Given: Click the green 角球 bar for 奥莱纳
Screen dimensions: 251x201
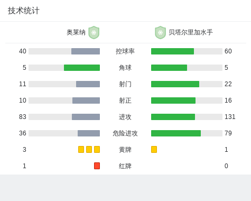Looking at the screenshot, I should pos(82,68).
